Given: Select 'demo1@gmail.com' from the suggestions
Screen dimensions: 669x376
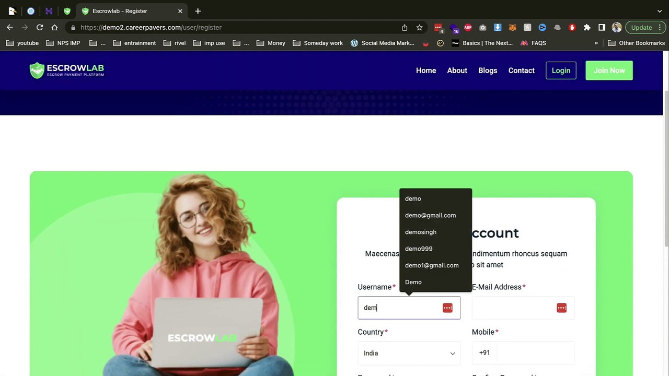Looking at the screenshot, I should (x=435, y=265).
